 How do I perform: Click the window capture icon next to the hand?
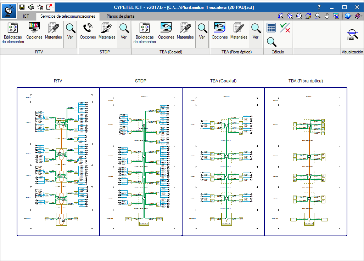coord(336,16)
